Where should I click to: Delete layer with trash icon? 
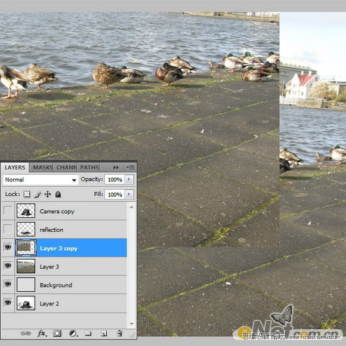click(x=119, y=333)
